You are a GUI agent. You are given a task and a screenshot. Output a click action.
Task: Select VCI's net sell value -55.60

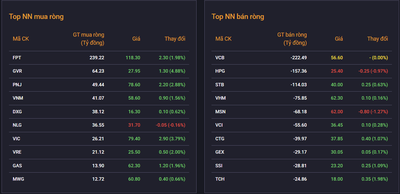[300, 125]
